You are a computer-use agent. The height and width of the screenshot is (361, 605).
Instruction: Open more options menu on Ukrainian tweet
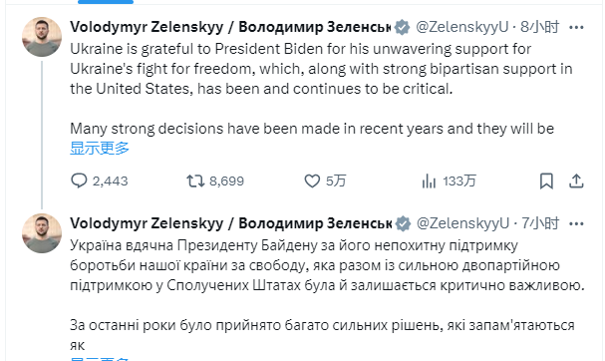[x=576, y=223]
